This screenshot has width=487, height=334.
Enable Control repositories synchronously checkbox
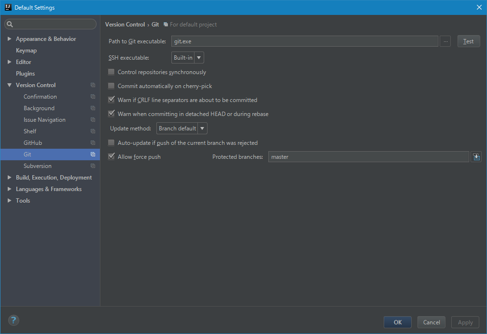click(x=111, y=72)
